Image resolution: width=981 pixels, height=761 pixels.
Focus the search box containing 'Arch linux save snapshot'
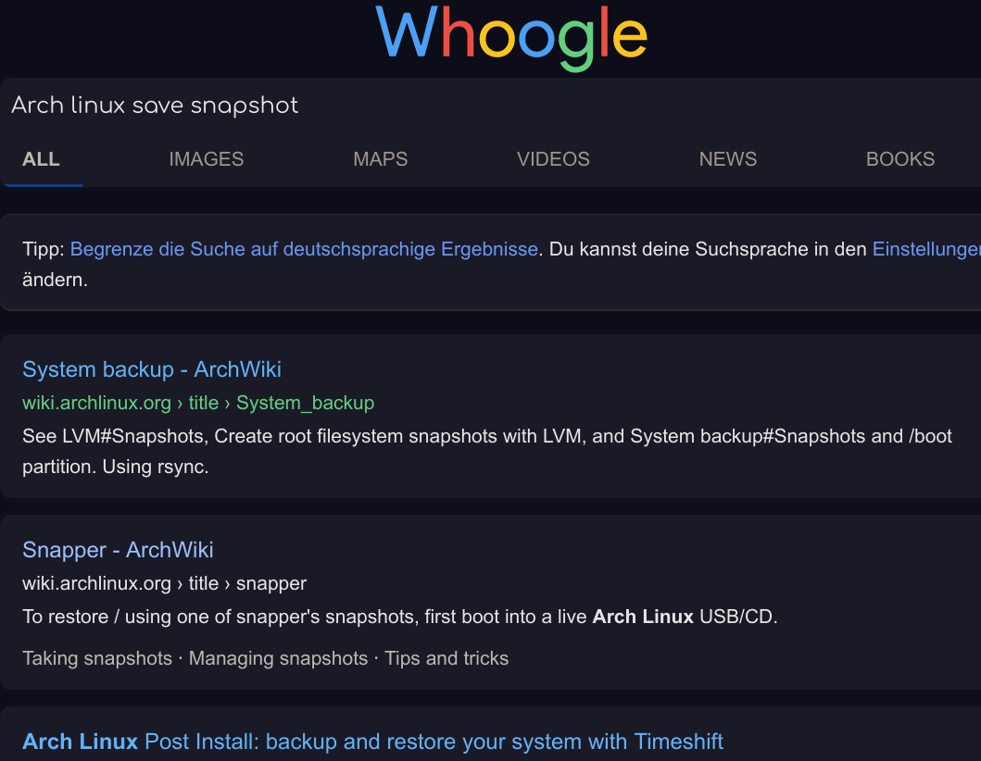tap(491, 105)
